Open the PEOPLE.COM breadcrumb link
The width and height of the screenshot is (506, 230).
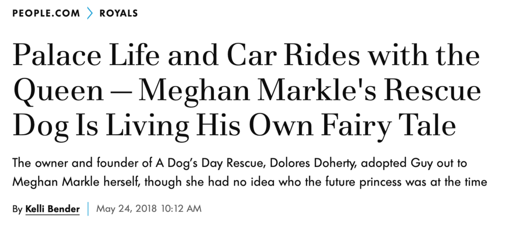coord(46,13)
